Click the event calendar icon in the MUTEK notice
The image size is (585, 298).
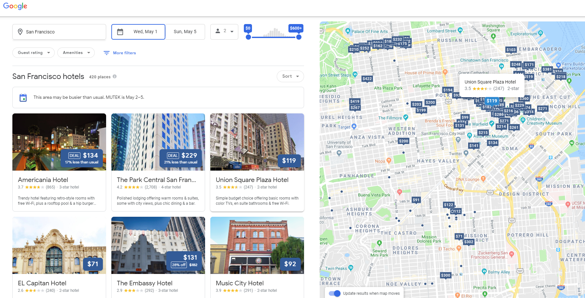[x=23, y=97]
